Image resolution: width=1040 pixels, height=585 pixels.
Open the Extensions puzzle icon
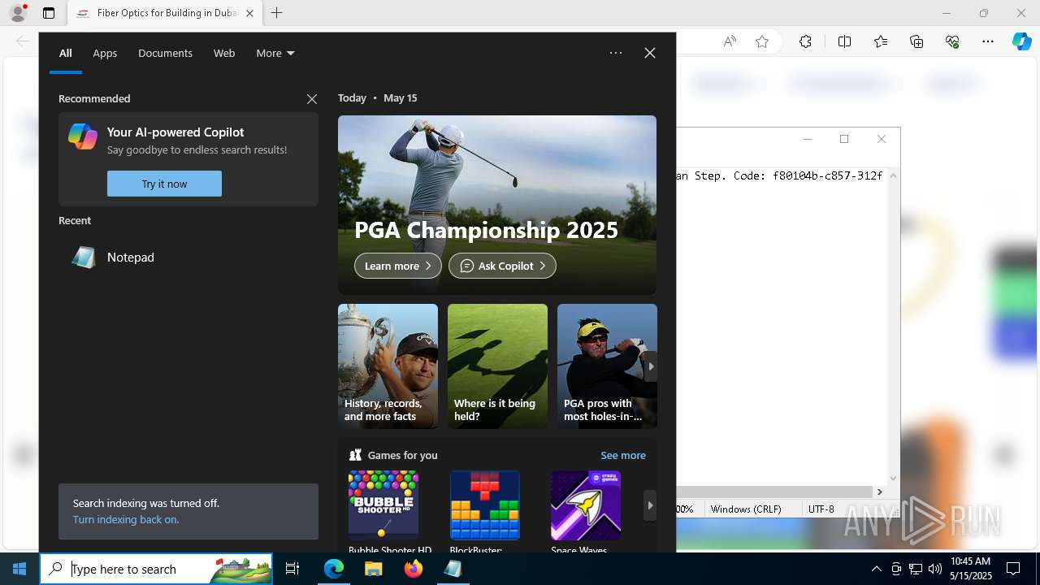805,41
